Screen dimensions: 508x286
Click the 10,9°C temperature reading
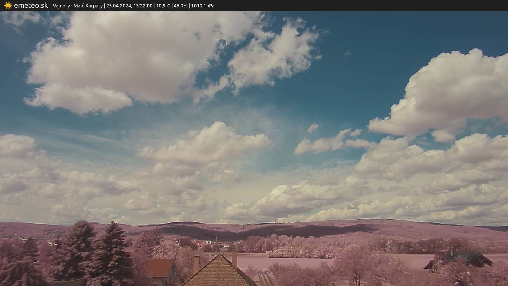(163, 6)
